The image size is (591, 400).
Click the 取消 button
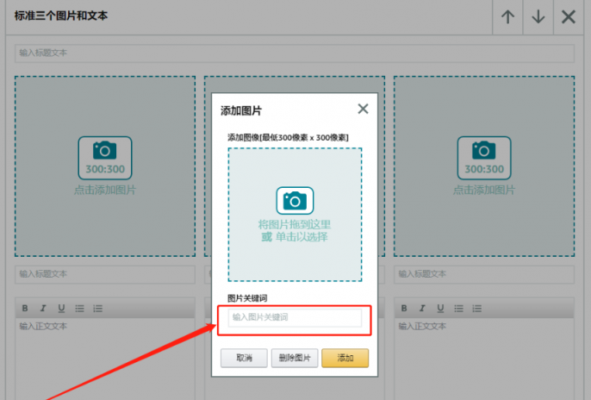tap(244, 358)
